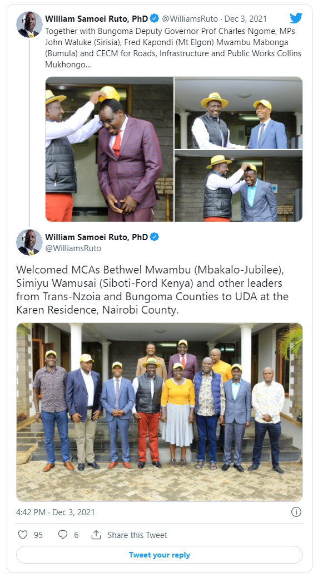Open the photo of the man in the maroon suit
The height and width of the screenshot is (577, 323).
coord(109,149)
